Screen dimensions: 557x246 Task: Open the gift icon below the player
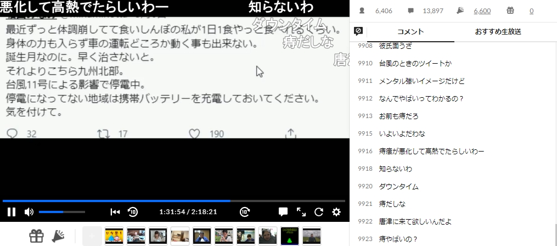36,236
